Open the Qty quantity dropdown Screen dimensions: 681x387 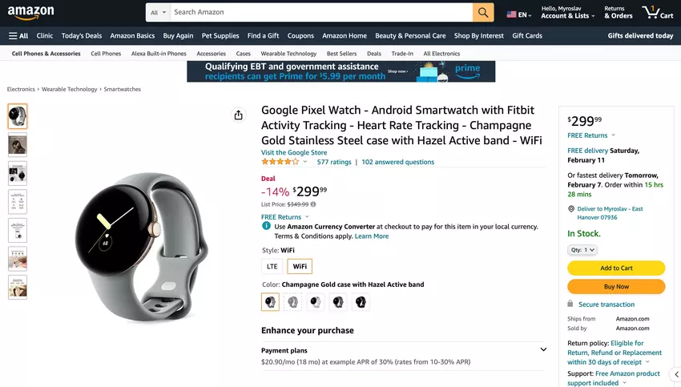pyautogui.click(x=582, y=250)
